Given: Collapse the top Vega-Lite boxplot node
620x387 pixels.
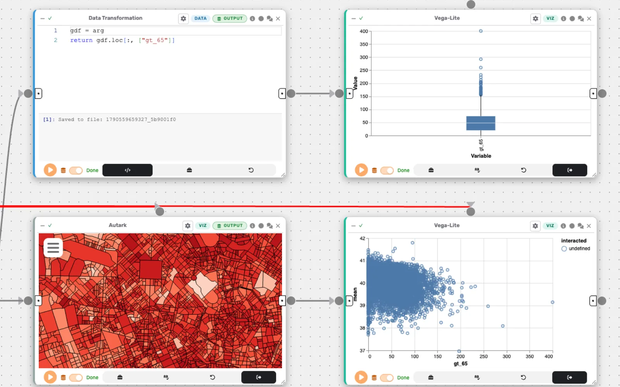Looking at the screenshot, I should click(x=353, y=18).
